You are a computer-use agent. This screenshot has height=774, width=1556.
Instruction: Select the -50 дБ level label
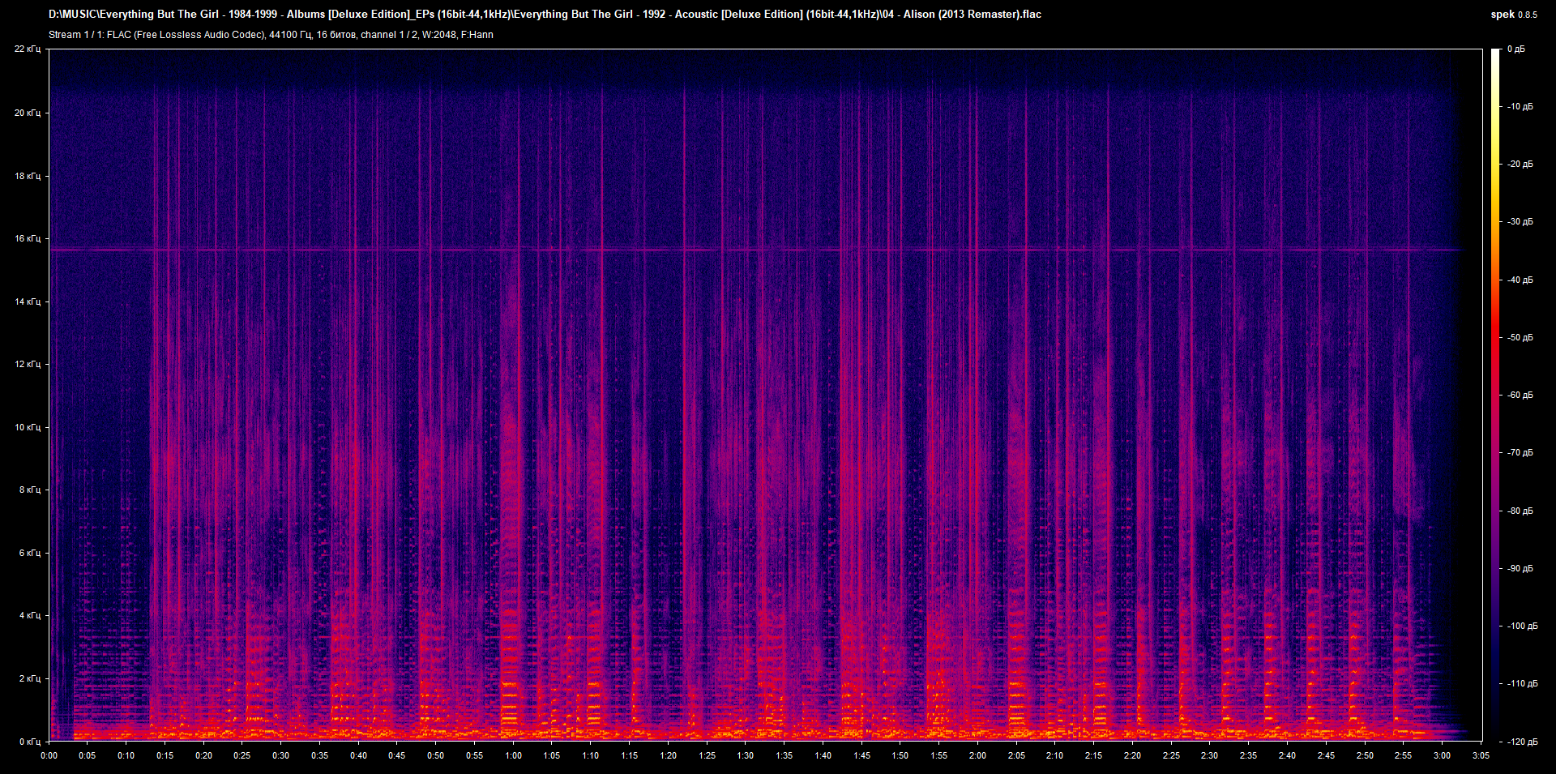point(1520,338)
